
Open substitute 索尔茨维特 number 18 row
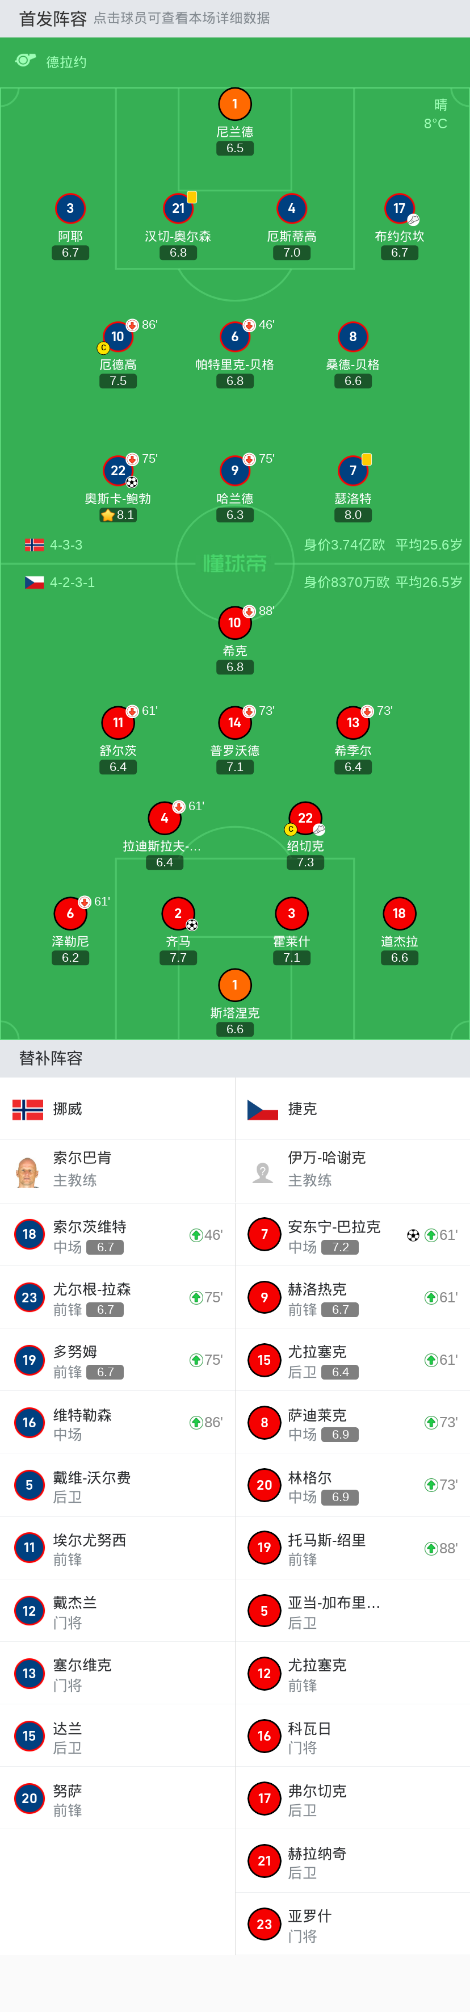(117, 1235)
